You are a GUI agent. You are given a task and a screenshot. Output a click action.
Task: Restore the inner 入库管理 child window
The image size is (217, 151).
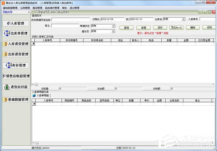[x=209, y=12]
